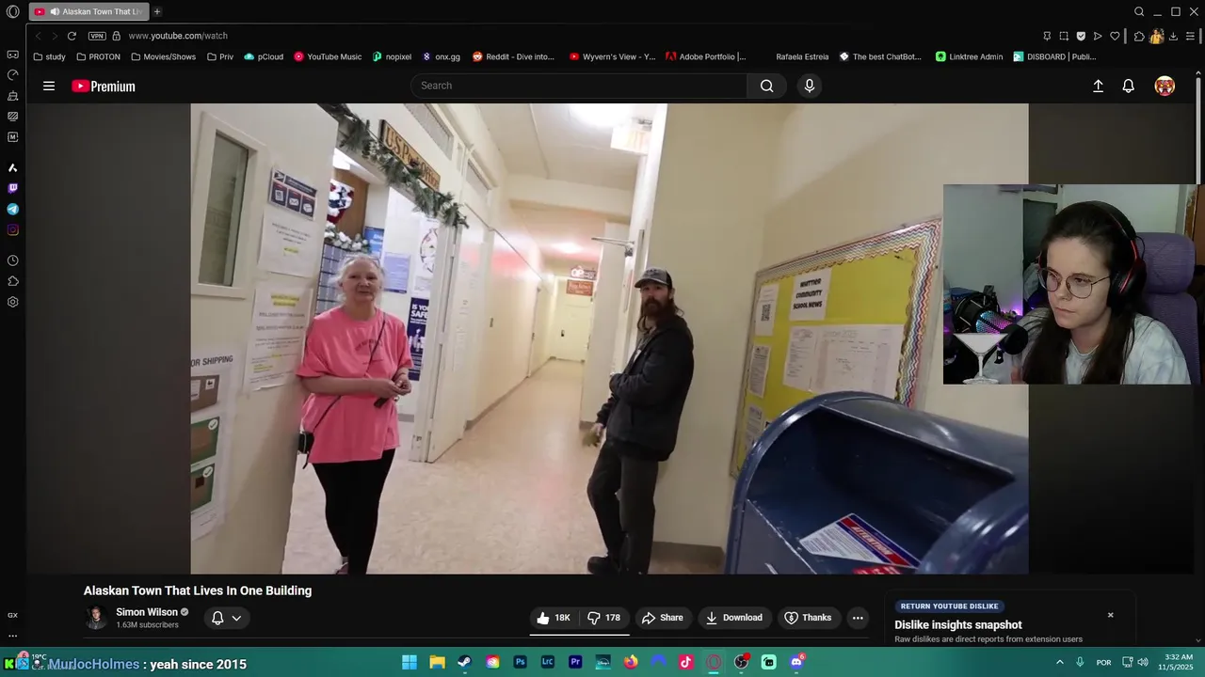This screenshot has width=1205, height=677.
Task: Open Discord from the taskbar
Action: point(796,662)
